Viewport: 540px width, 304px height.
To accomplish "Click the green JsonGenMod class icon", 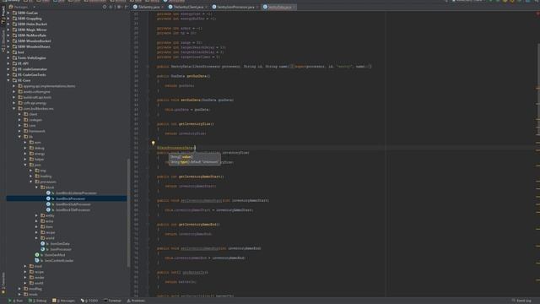I will pos(37,255).
